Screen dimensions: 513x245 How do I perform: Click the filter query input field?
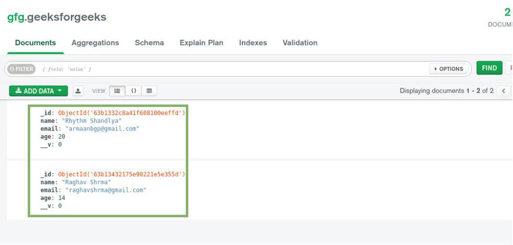234,69
